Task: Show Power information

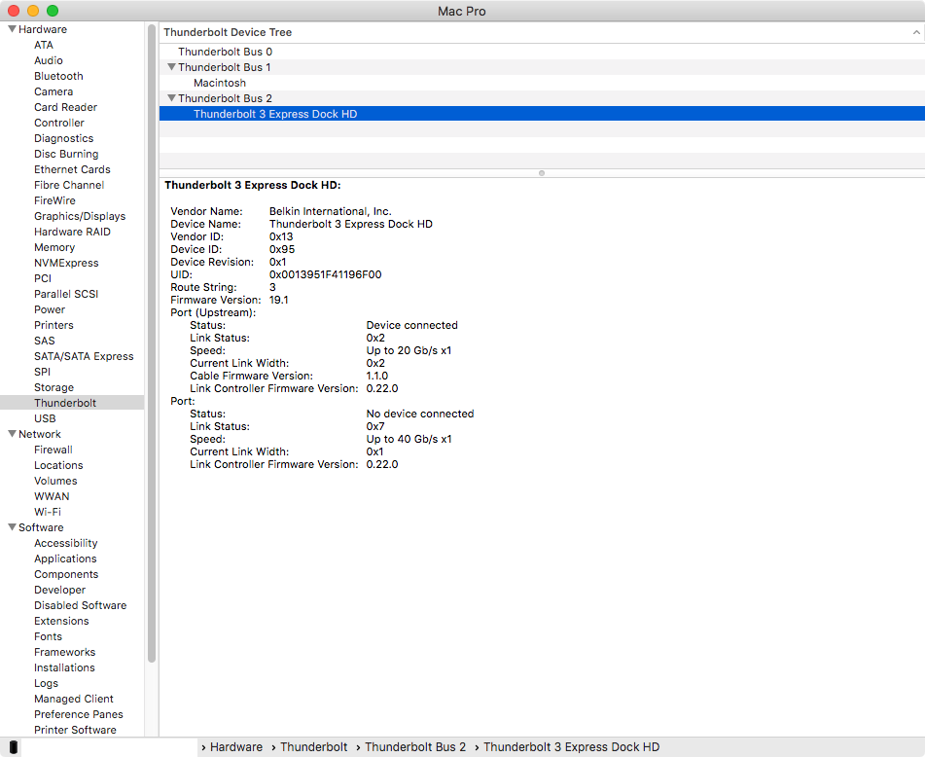Action: (50, 309)
